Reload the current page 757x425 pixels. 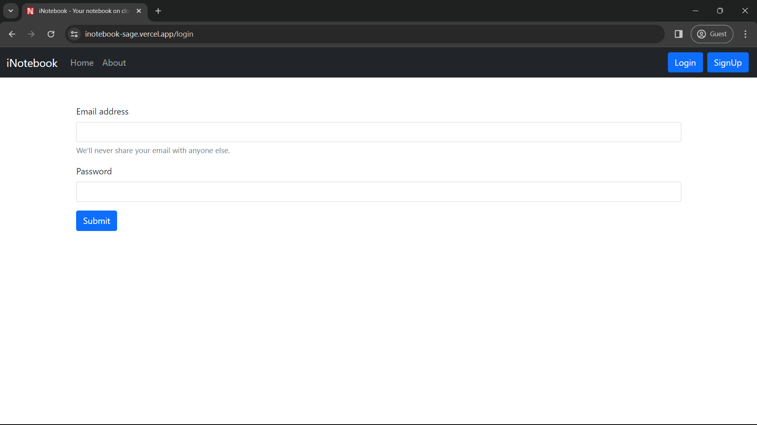pos(51,34)
